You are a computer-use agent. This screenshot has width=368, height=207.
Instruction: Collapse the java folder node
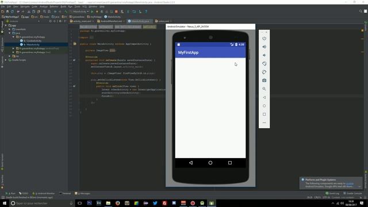[10, 33]
